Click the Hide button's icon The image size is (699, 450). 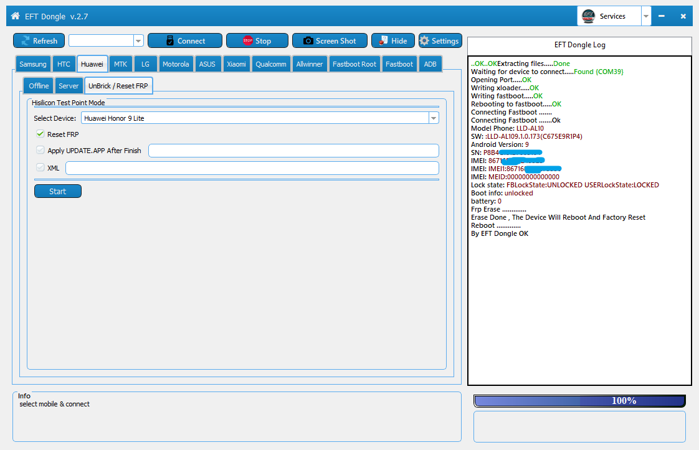383,40
